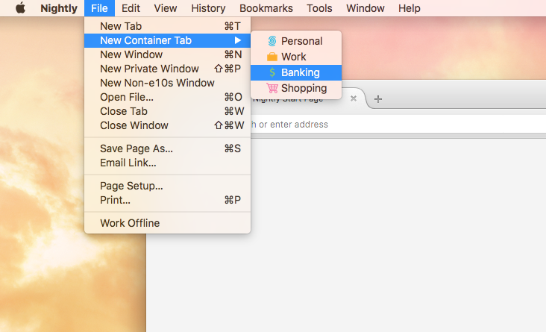
Task: Choose Print... from File menu
Action: pos(167,200)
